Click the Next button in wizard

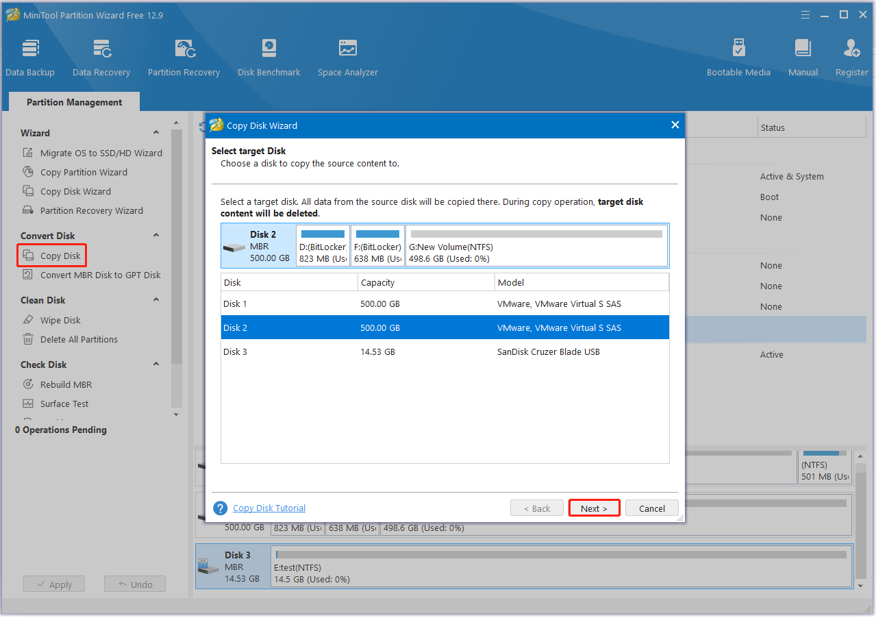coord(594,508)
